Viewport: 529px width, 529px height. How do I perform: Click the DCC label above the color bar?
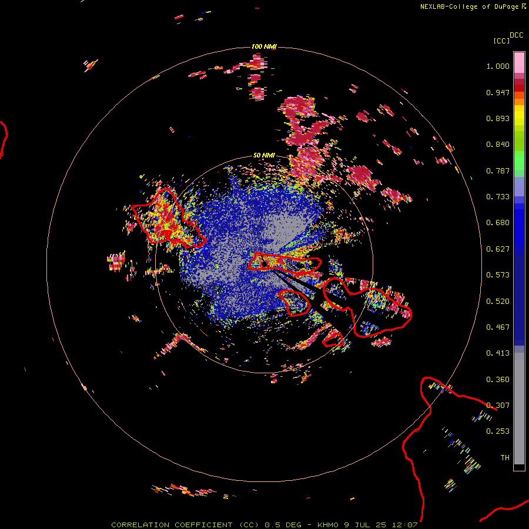517,35
